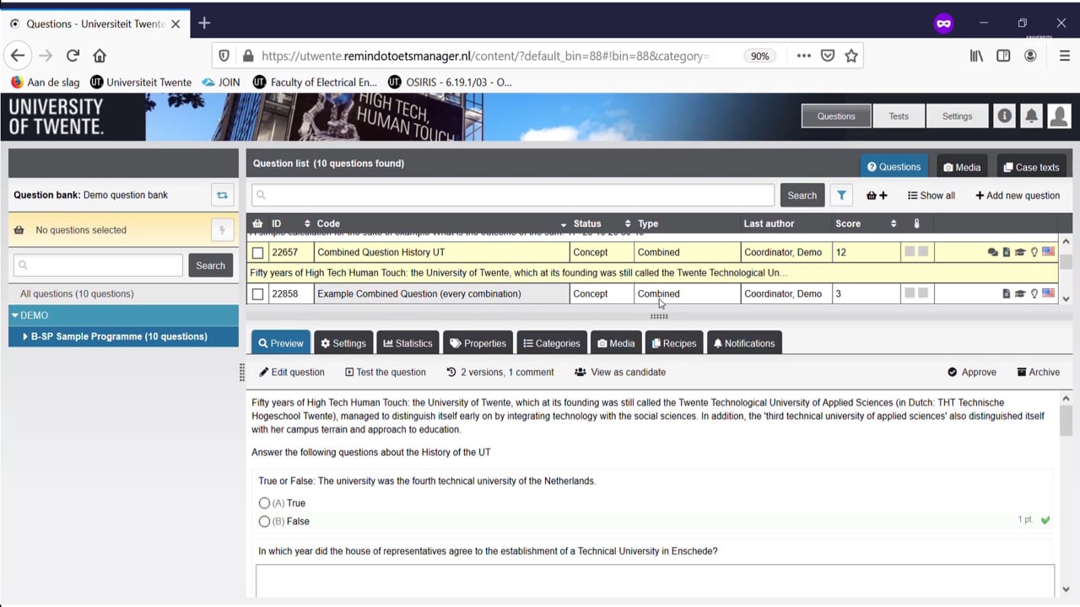Viewport: 1080px width, 607px height.
Task: Click in the question list search field
Action: pos(513,195)
